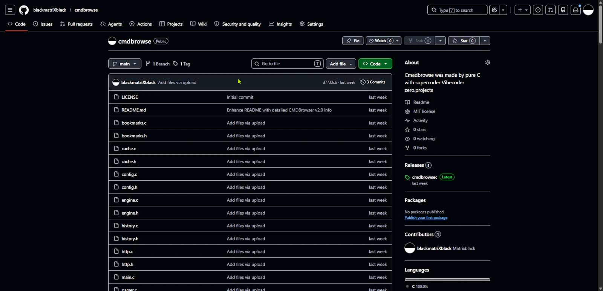The height and width of the screenshot is (291, 603).
Task: Switch to the Actions tab
Action: (x=141, y=24)
